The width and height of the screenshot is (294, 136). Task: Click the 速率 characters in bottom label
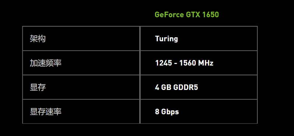54,112
